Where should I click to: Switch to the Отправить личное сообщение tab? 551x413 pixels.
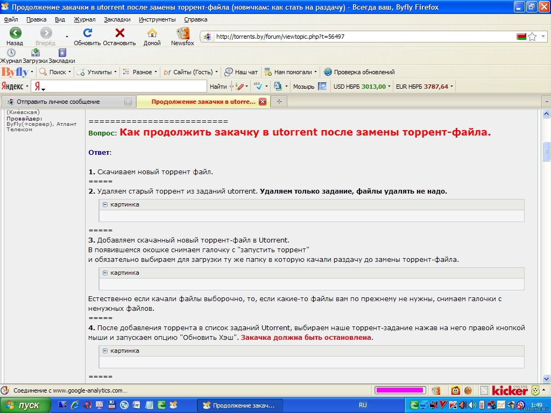(68, 102)
